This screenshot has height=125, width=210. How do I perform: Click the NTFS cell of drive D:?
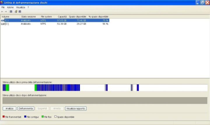[x=43, y=24]
